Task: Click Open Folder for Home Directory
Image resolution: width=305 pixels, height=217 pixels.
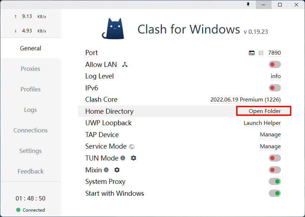Action: (264, 111)
